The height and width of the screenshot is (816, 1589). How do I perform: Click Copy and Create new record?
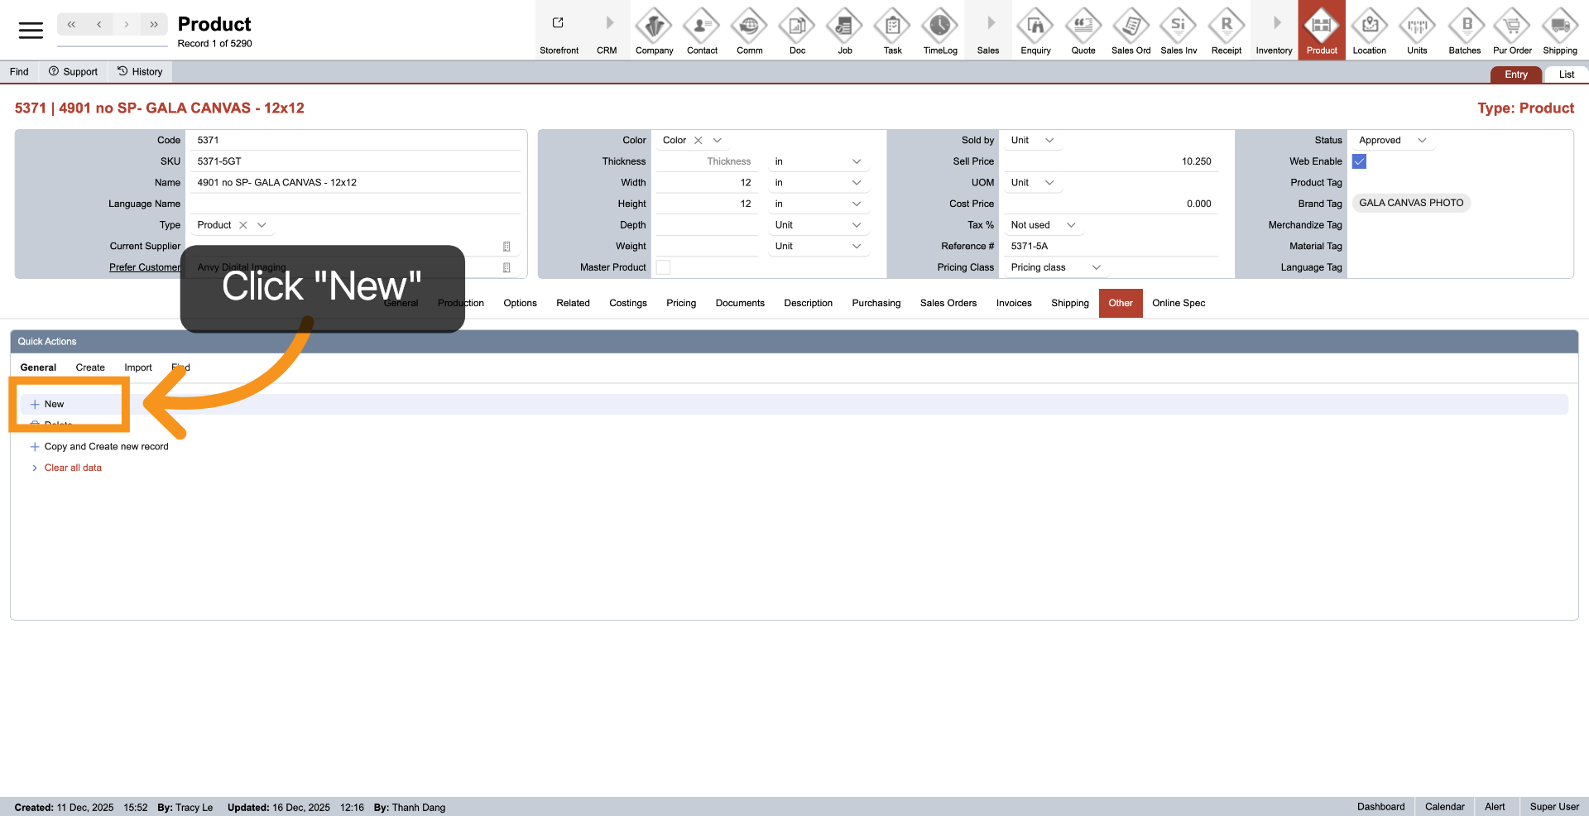106,447
